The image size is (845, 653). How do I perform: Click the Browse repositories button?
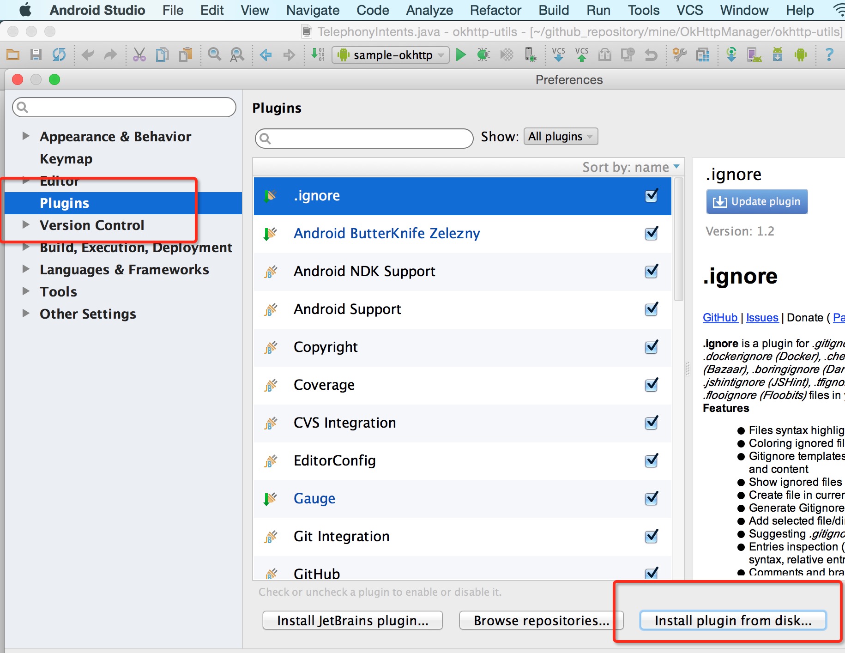(x=541, y=620)
